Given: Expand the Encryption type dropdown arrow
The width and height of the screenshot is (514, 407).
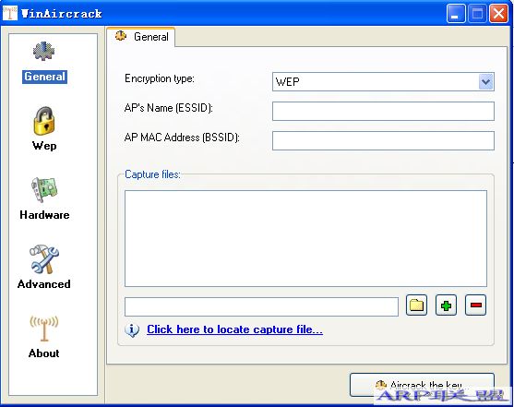Looking at the screenshot, I should pos(485,82).
